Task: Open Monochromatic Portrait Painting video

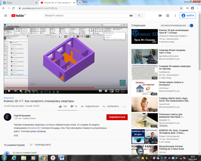Action: (172, 148)
